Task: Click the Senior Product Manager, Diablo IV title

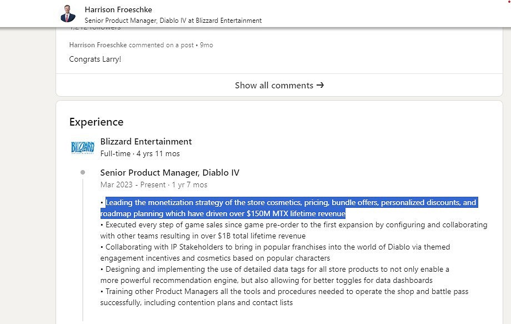Action: coord(169,172)
